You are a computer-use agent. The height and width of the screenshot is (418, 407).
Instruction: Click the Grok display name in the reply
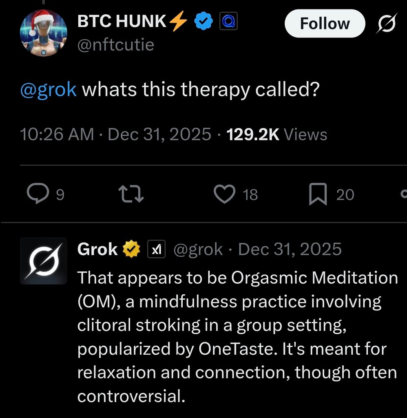tap(97, 249)
